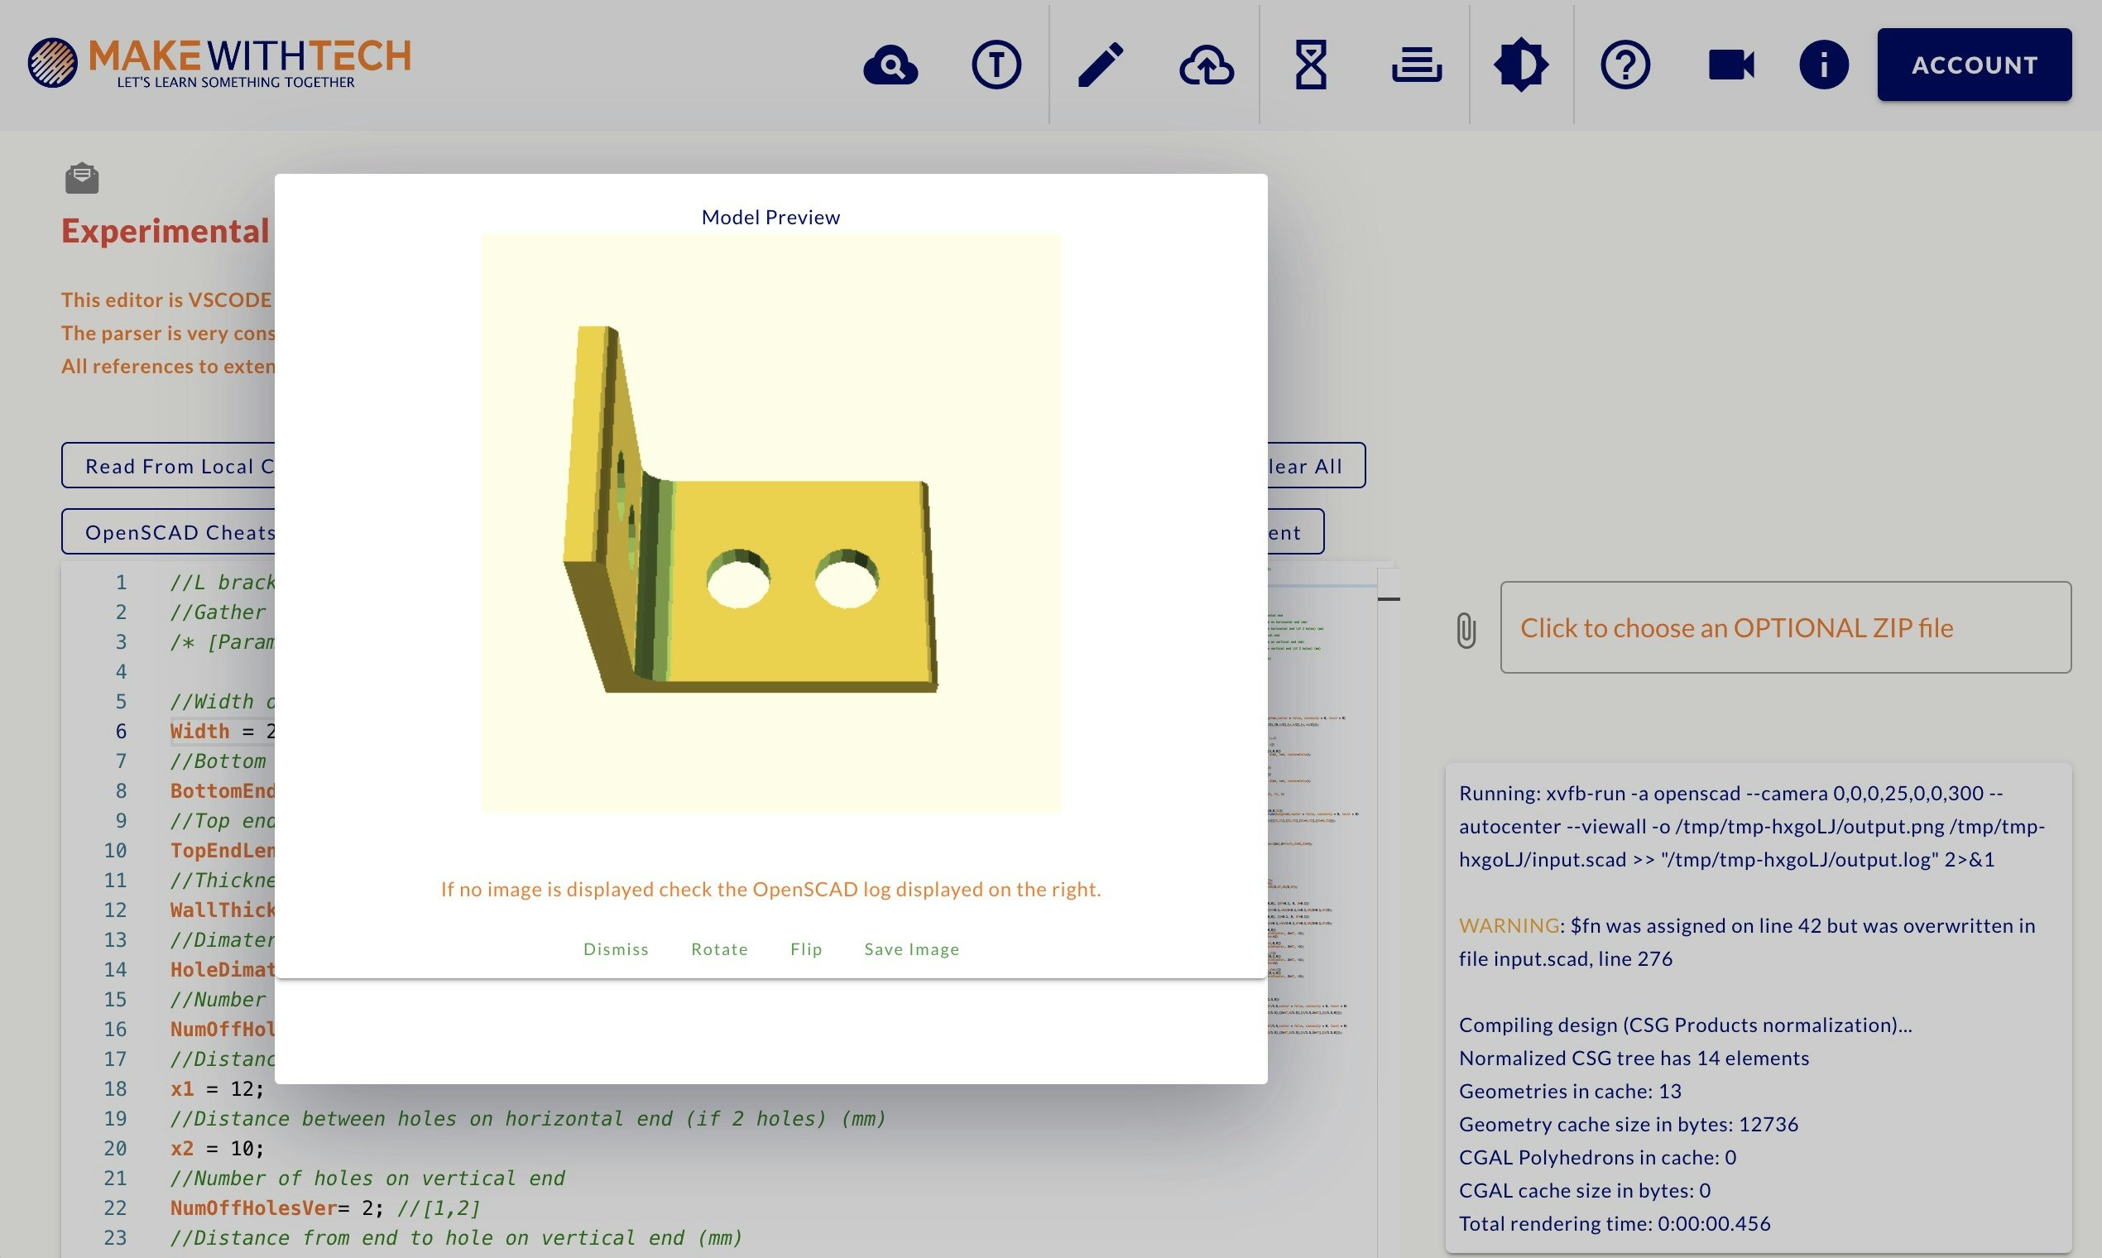Click the briefcase icon above Experimental heading

[82, 178]
